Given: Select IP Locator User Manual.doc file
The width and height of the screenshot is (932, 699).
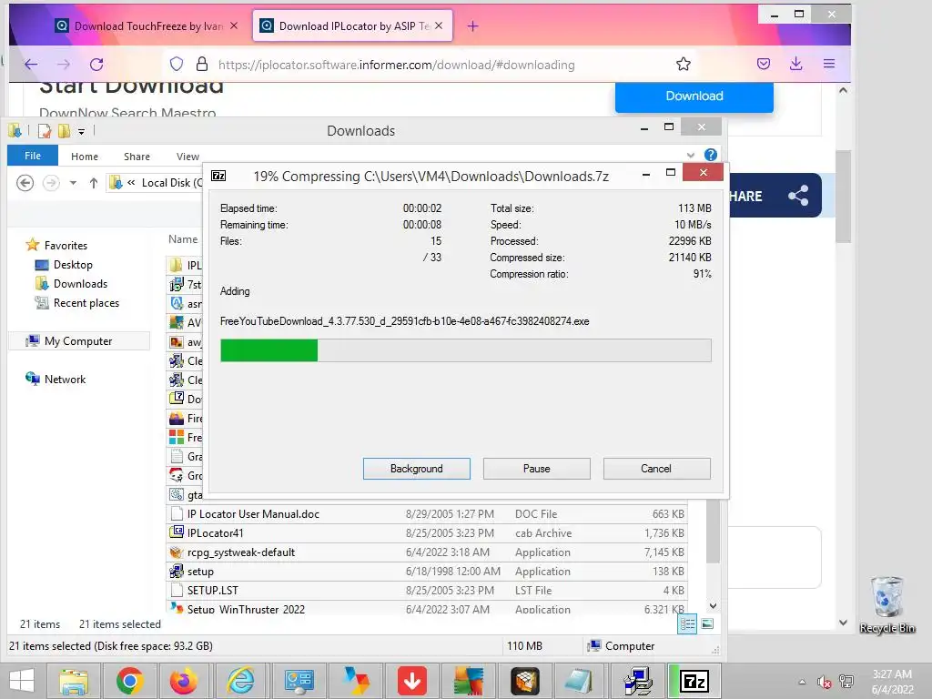Looking at the screenshot, I should pos(427,513).
